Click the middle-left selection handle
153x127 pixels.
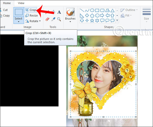pyautogui.click(x=71, y=84)
